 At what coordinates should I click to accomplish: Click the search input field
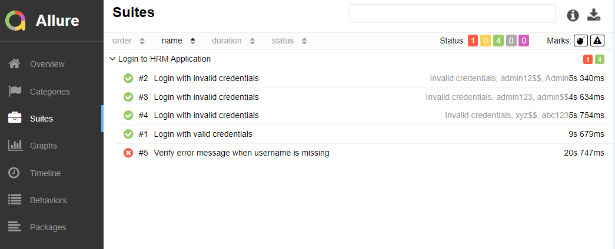tap(452, 14)
